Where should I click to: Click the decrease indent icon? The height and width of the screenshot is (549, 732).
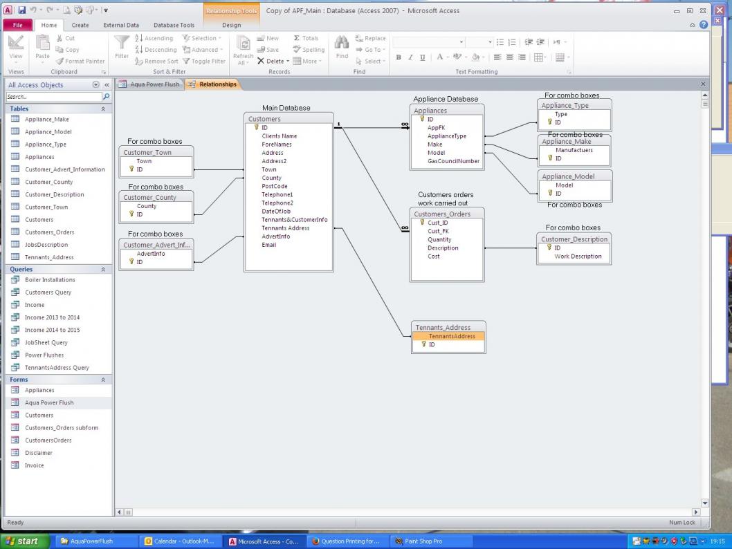point(529,42)
